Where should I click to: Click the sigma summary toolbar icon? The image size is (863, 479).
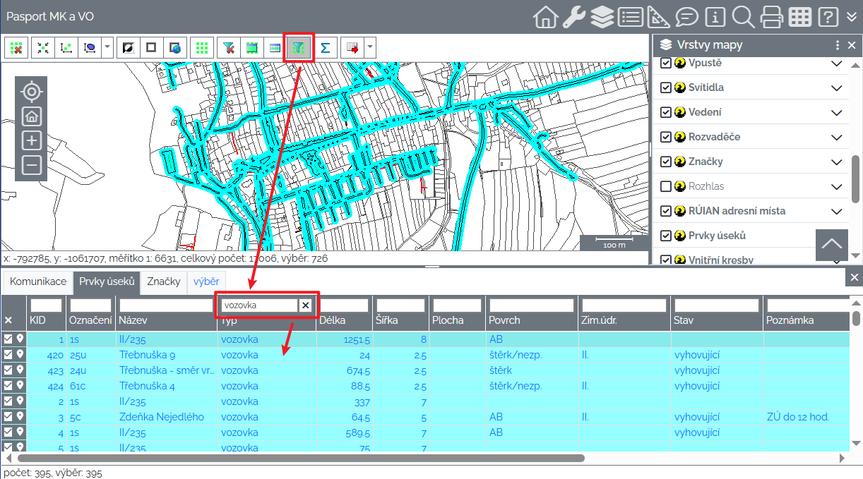coord(325,48)
